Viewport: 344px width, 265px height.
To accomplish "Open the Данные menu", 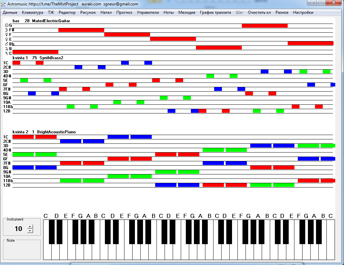I will pos(10,12).
